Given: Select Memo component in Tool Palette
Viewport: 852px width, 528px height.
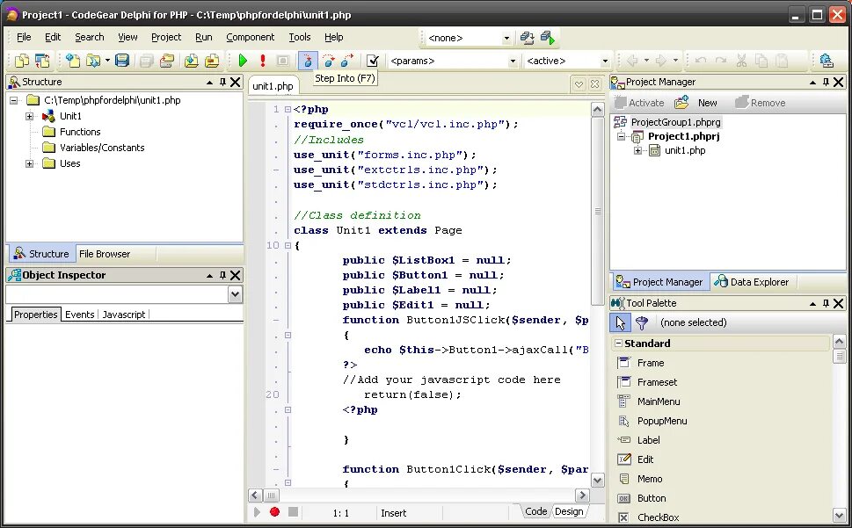Looking at the screenshot, I should click(x=649, y=479).
